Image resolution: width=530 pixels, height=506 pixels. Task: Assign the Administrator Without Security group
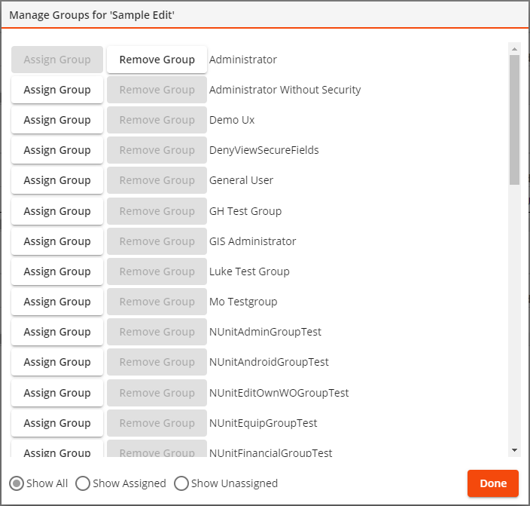(x=57, y=90)
